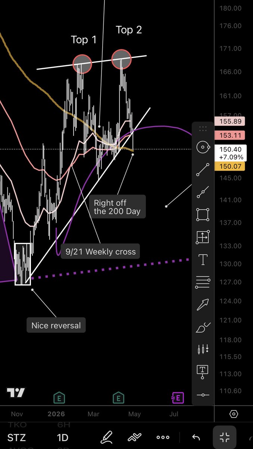Viewport: 253px width, 449px height.
Task: Open chart settings hexagon icon
Action: [234, 414]
